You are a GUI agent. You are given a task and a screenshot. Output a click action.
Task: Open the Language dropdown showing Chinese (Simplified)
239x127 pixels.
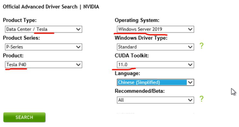(x=155, y=82)
